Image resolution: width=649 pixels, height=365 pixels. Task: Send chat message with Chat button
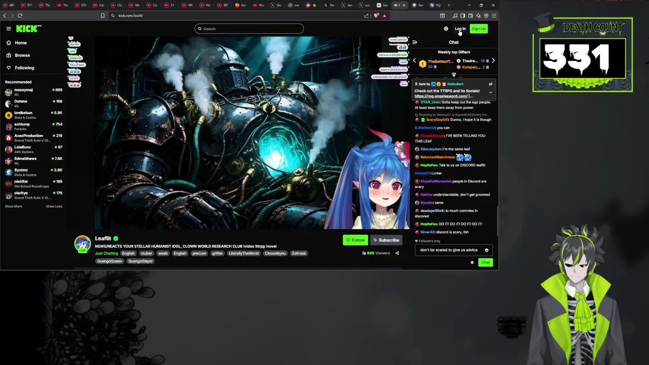pos(485,263)
